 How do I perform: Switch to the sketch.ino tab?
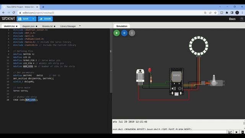[10, 26]
